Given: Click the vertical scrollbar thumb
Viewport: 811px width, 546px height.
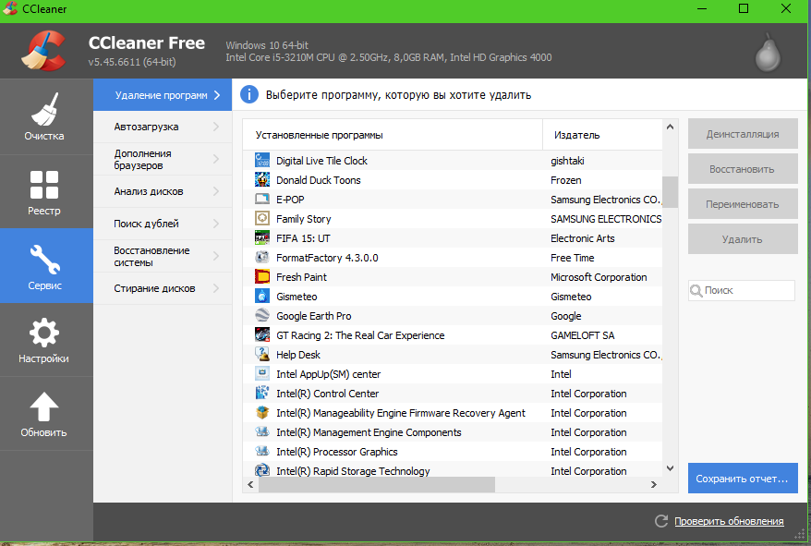Looking at the screenshot, I should coord(670,191).
